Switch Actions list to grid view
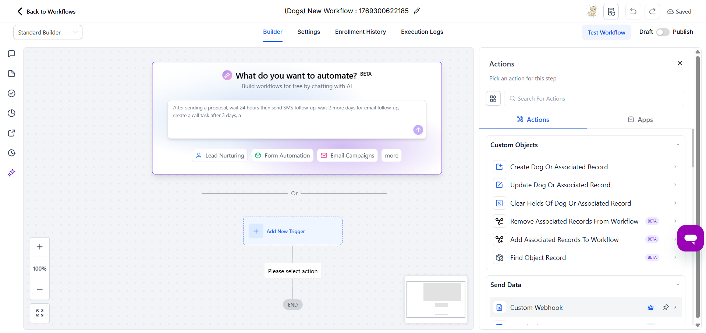706x333 pixels. (x=493, y=98)
